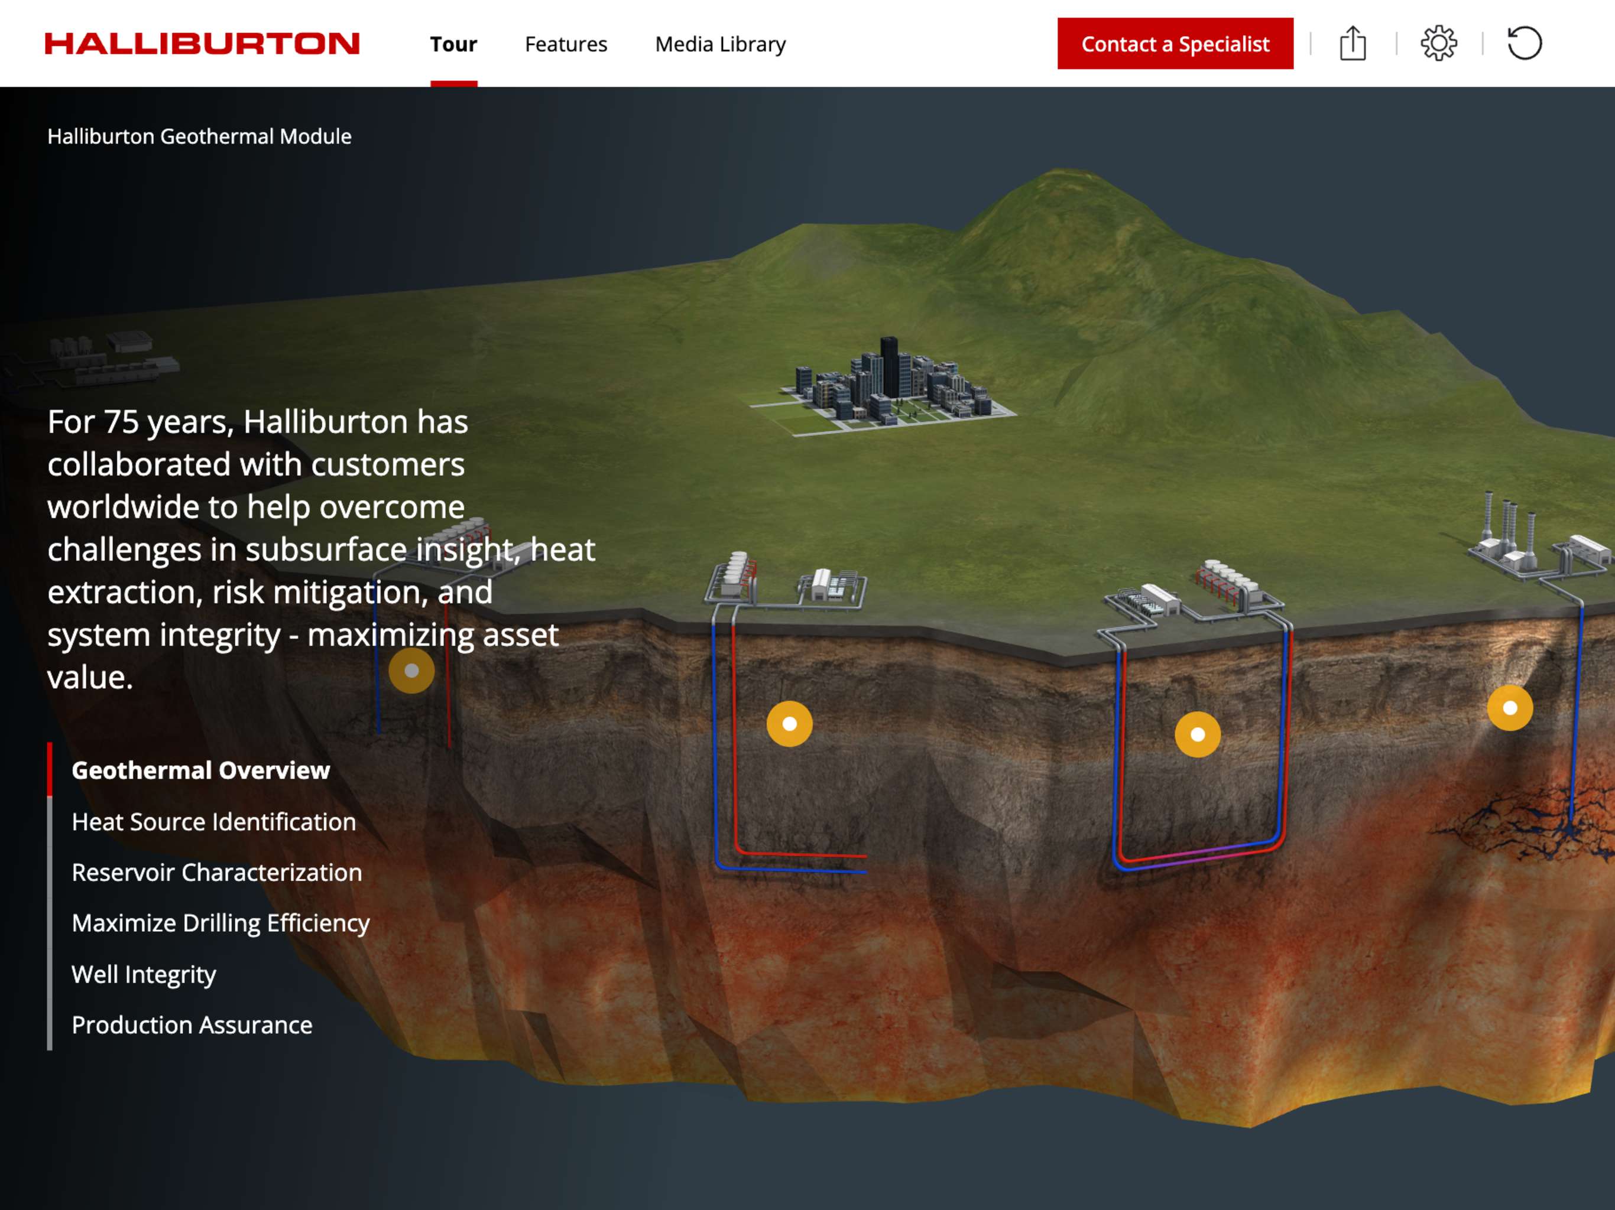Select hotspot inside the closed-loop well

1198,734
